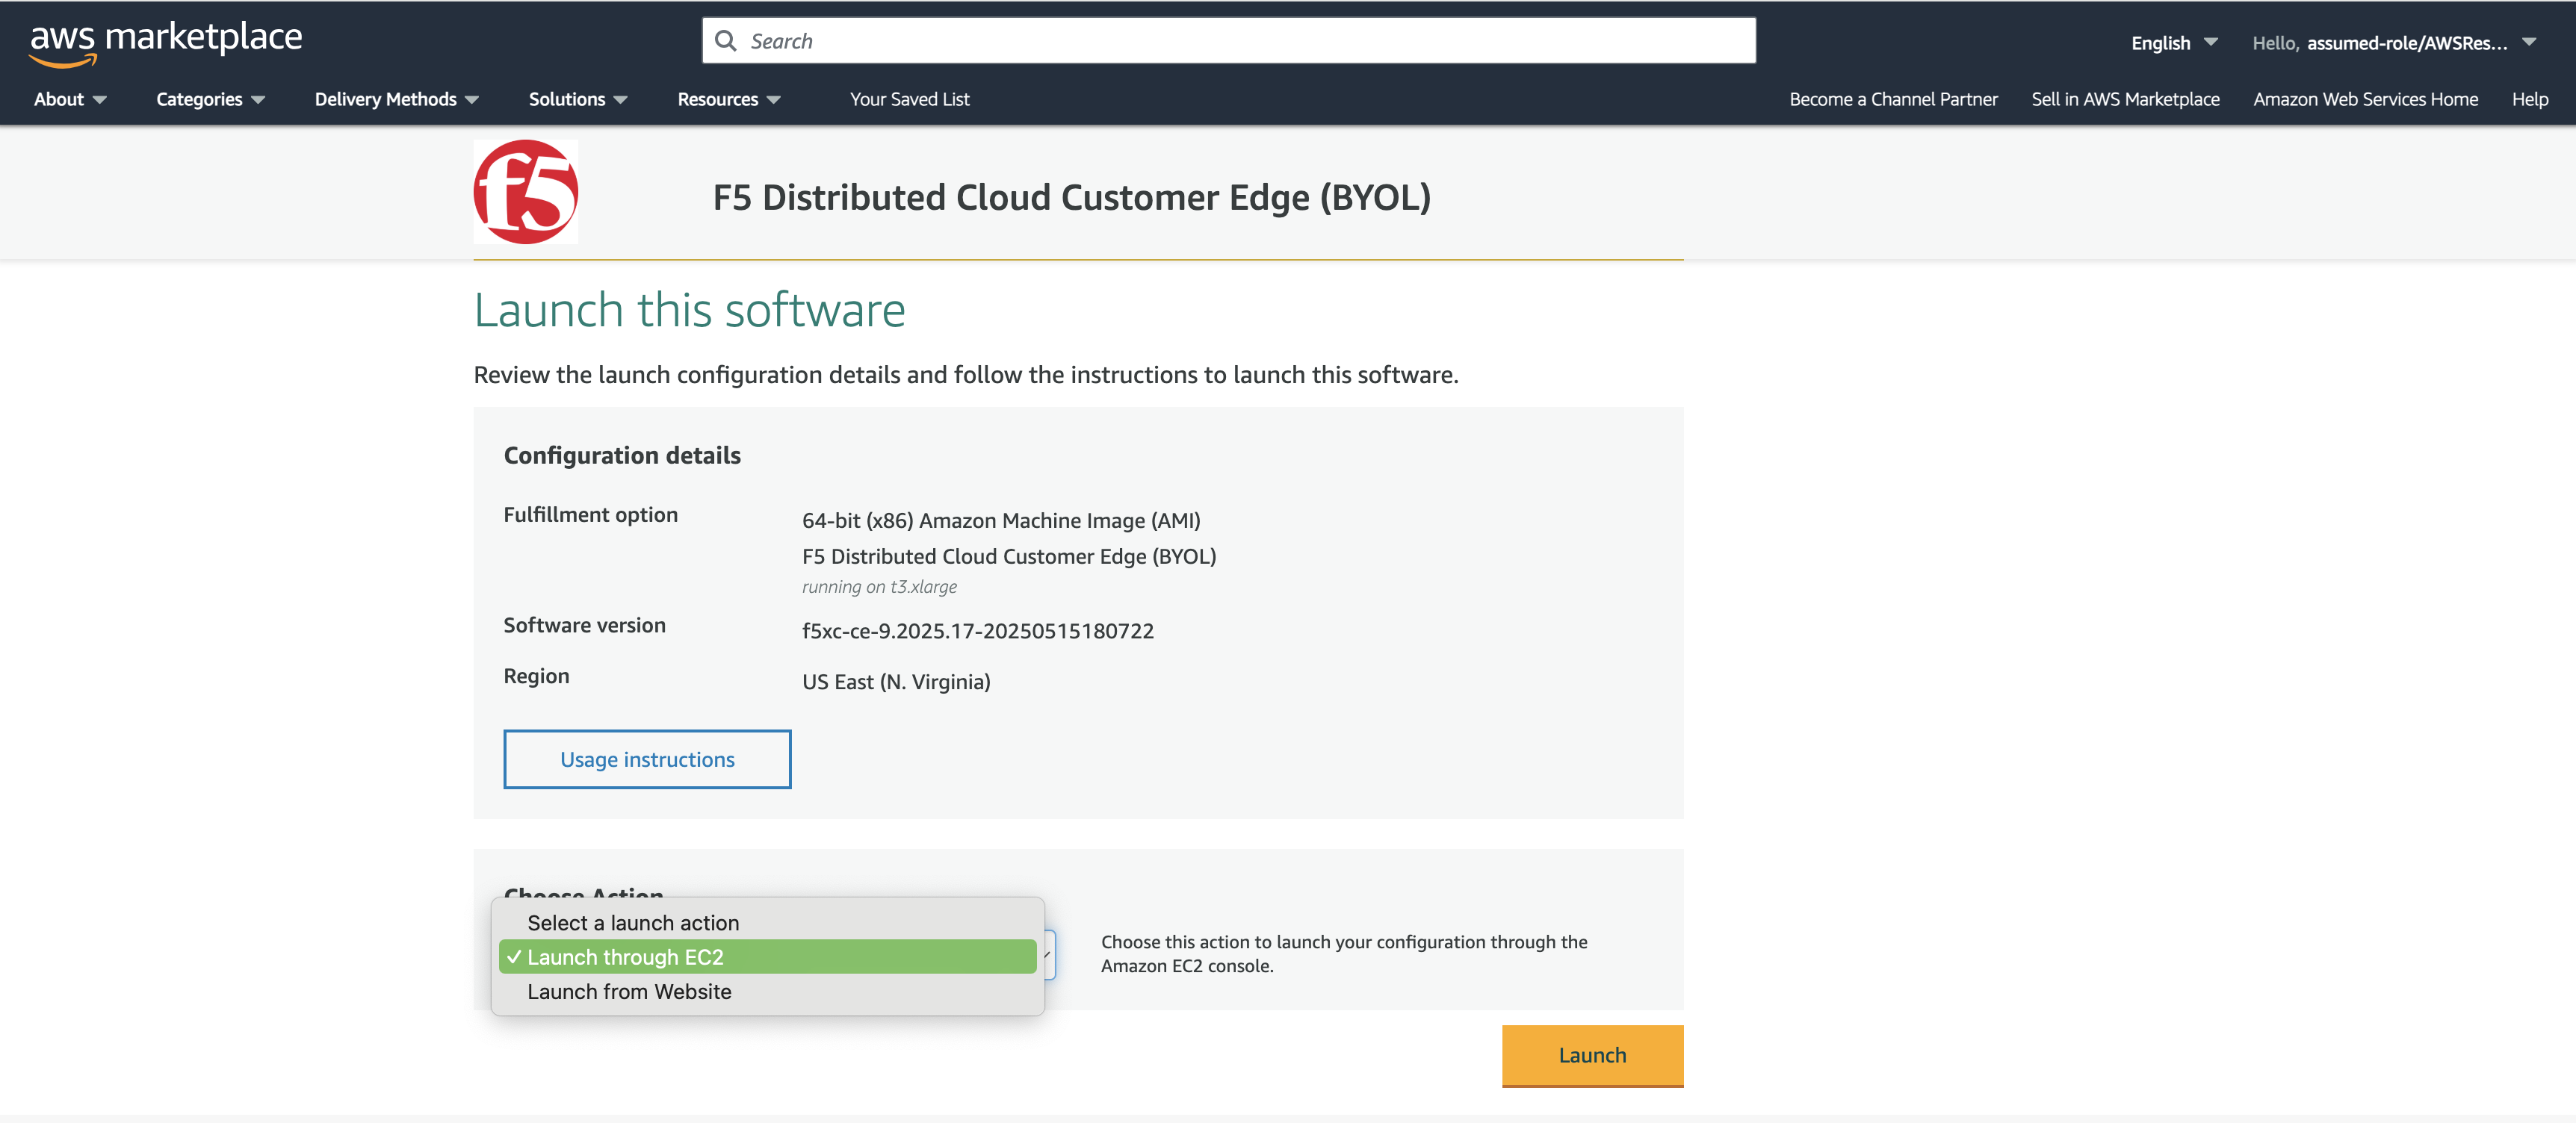
Task: Expand the Categories menu
Action: click(210, 99)
